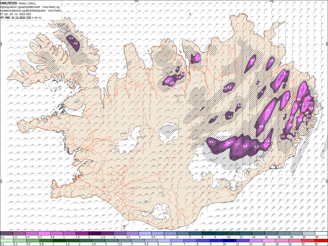Click the UWC/ECDS title text

coord(9,3)
